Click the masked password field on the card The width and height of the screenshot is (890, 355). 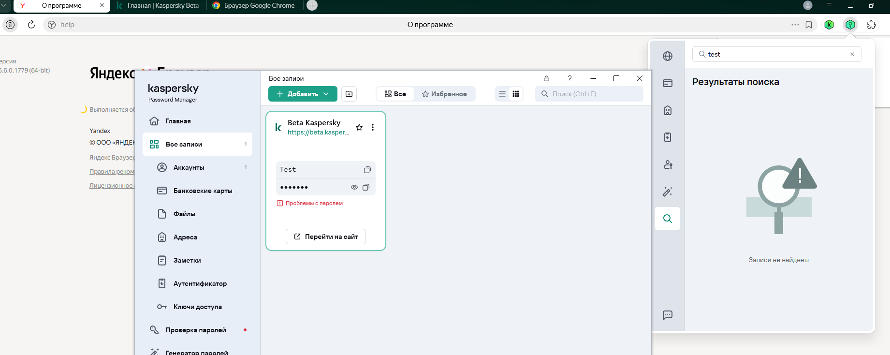[326, 187]
